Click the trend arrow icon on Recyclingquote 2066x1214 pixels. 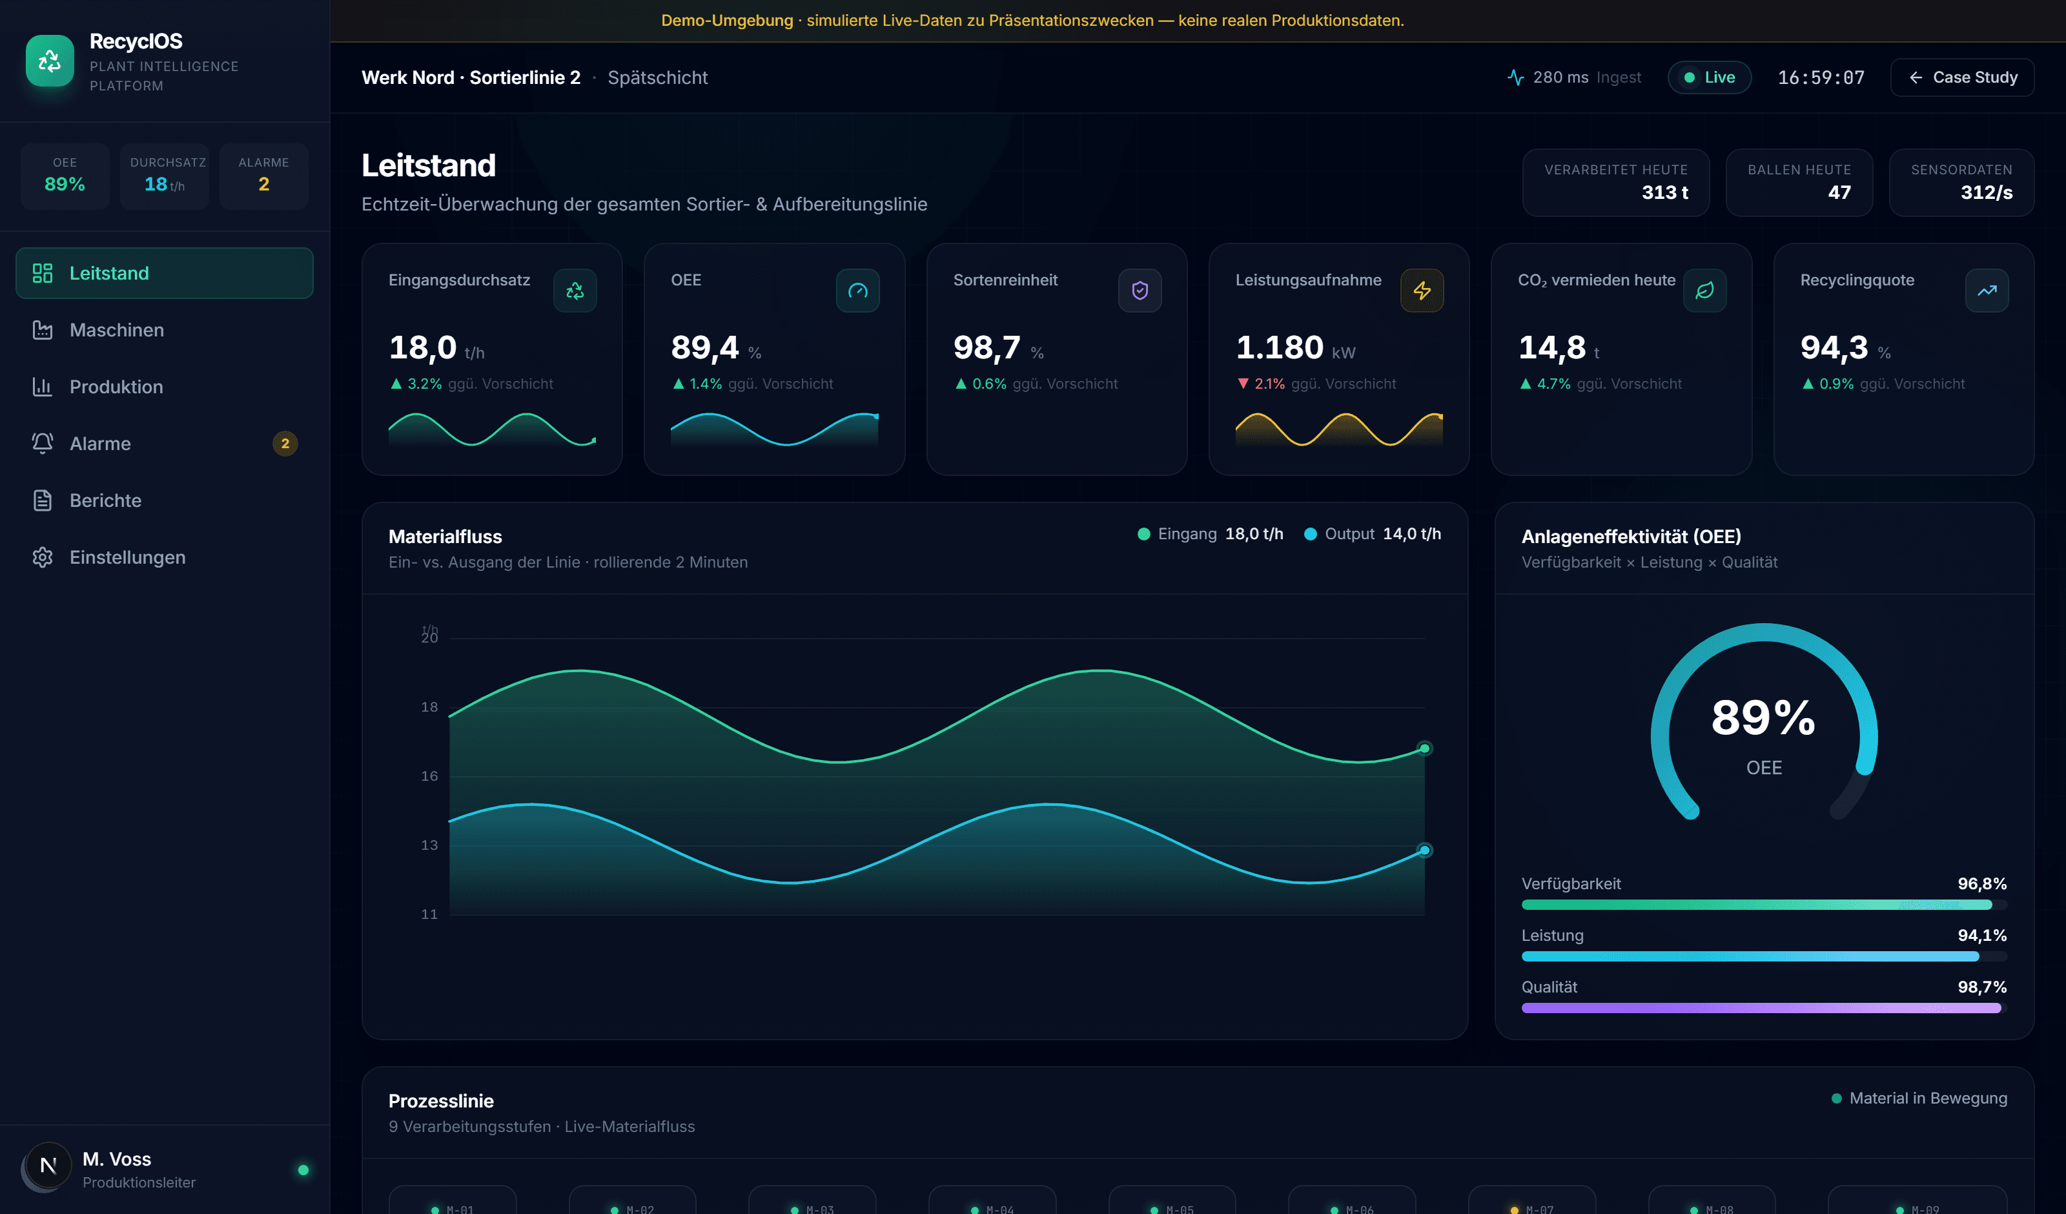point(1987,291)
